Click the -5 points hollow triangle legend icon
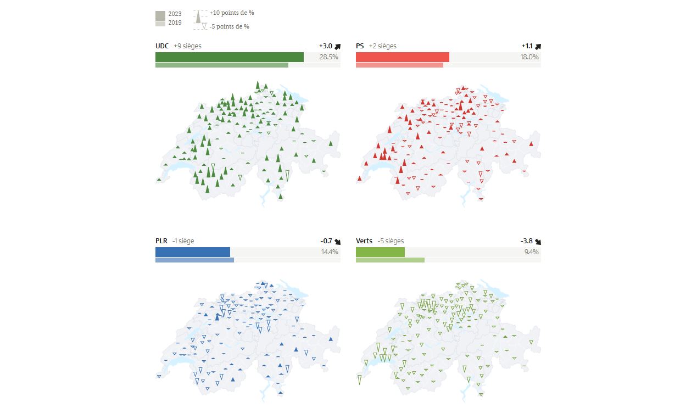The image size is (697, 419). (204, 26)
